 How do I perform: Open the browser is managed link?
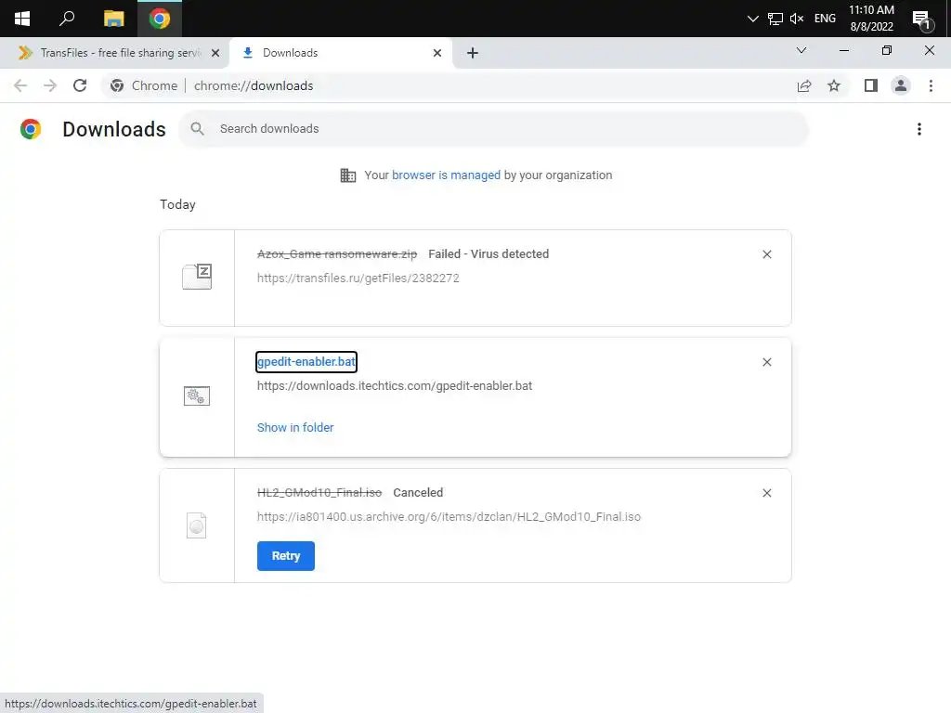pyautogui.click(x=446, y=175)
